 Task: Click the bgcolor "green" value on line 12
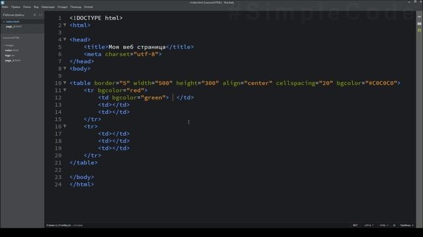tap(153, 97)
